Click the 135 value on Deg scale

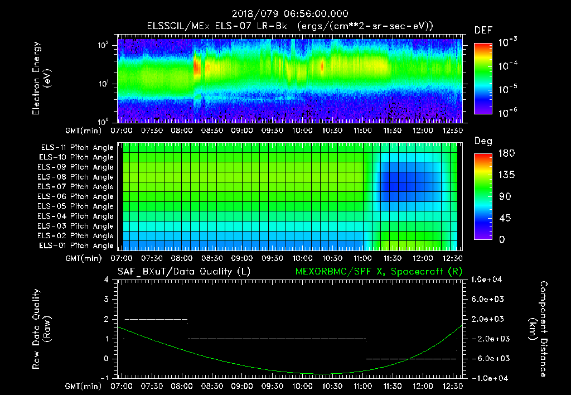(506, 175)
